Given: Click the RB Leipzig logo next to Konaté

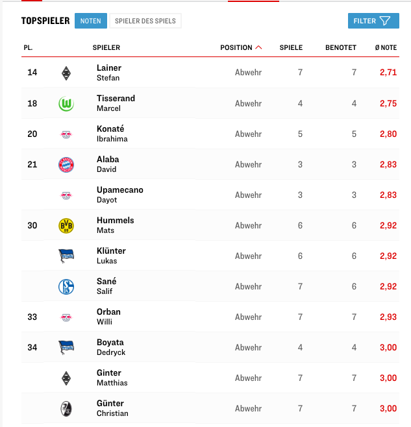Looking at the screenshot, I should [x=66, y=134].
